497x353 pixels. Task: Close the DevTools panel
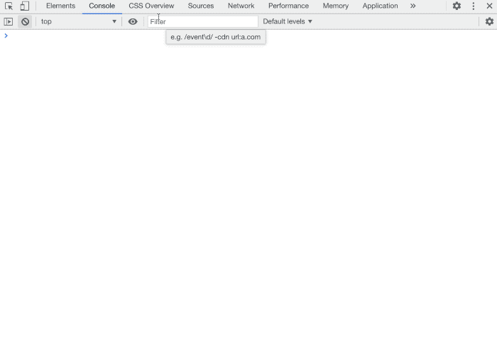[x=489, y=6]
